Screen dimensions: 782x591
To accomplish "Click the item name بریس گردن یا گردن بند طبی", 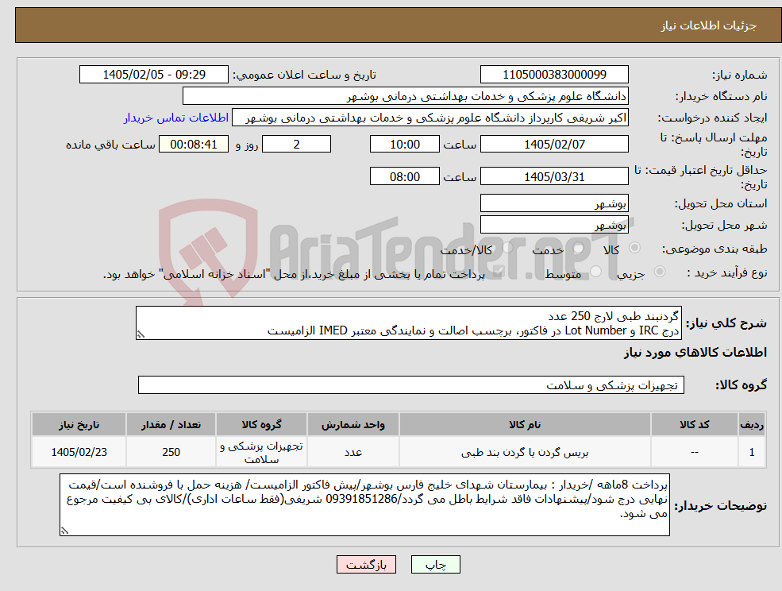I will click(x=525, y=452).
